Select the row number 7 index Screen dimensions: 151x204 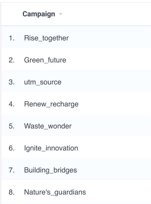point(12,170)
